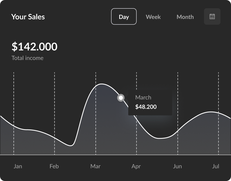The height and width of the screenshot is (181, 231).
Task: Select the Jan axis label
Action: [18, 166]
